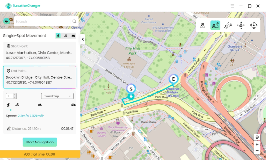Zoom in the map with plus

pos(257,144)
